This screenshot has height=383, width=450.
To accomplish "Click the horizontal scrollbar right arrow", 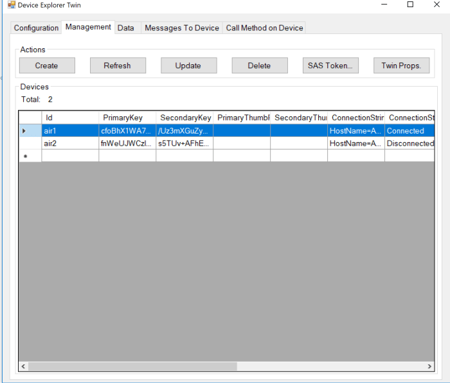I will tap(429, 366).
